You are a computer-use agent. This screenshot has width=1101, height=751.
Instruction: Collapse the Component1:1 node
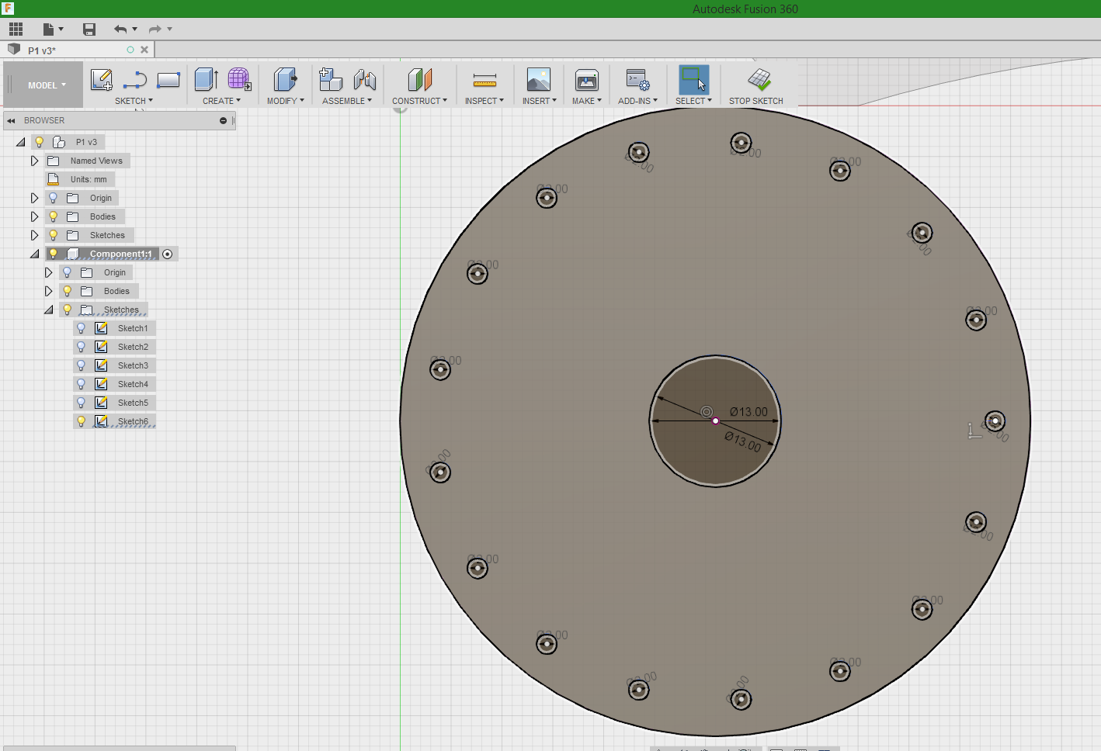[x=35, y=254]
